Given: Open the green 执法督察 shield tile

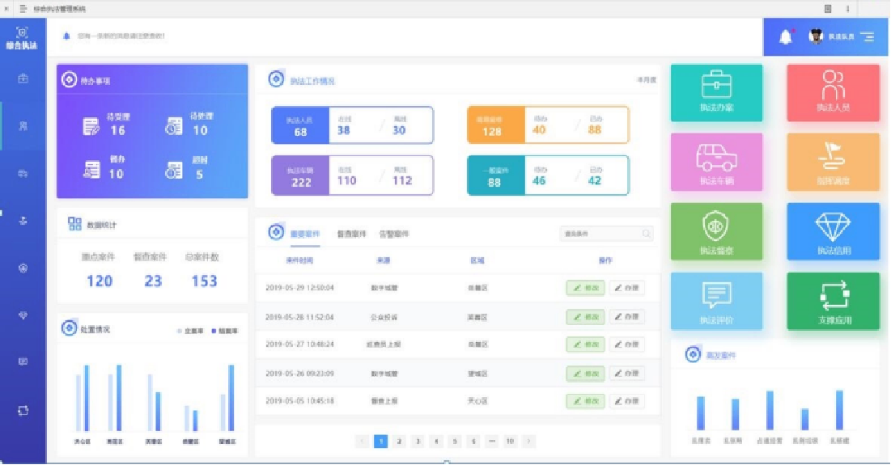Looking at the screenshot, I should pos(716,231).
